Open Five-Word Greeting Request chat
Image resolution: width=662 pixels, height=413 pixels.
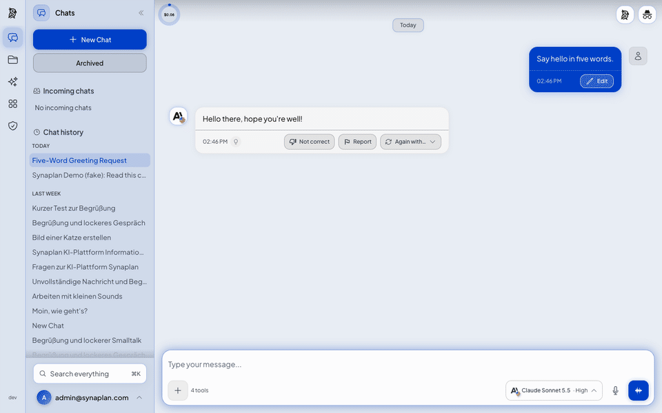(90, 160)
